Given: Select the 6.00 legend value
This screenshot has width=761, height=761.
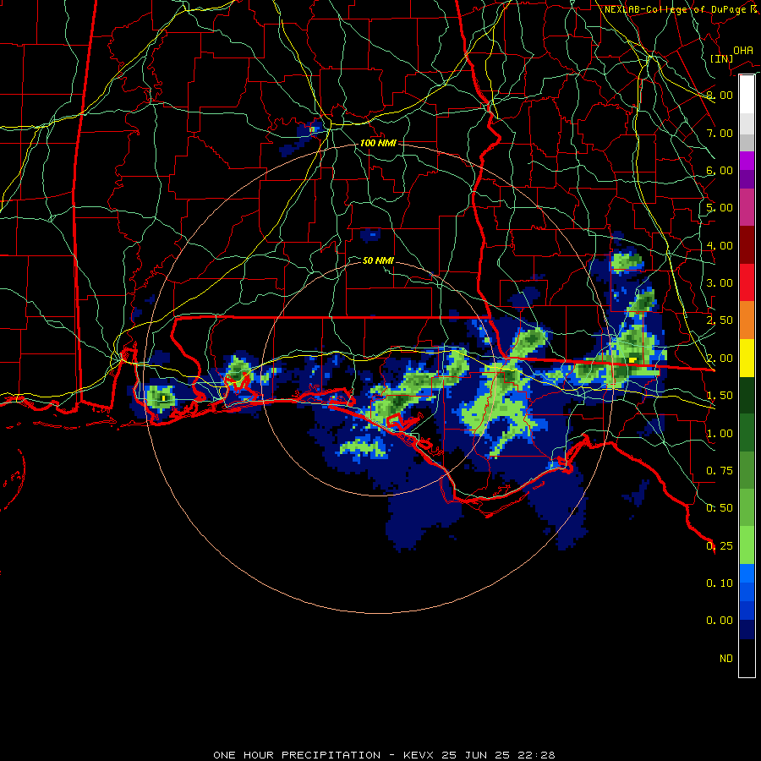Looking at the screenshot, I should pyautogui.click(x=720, y=170).
